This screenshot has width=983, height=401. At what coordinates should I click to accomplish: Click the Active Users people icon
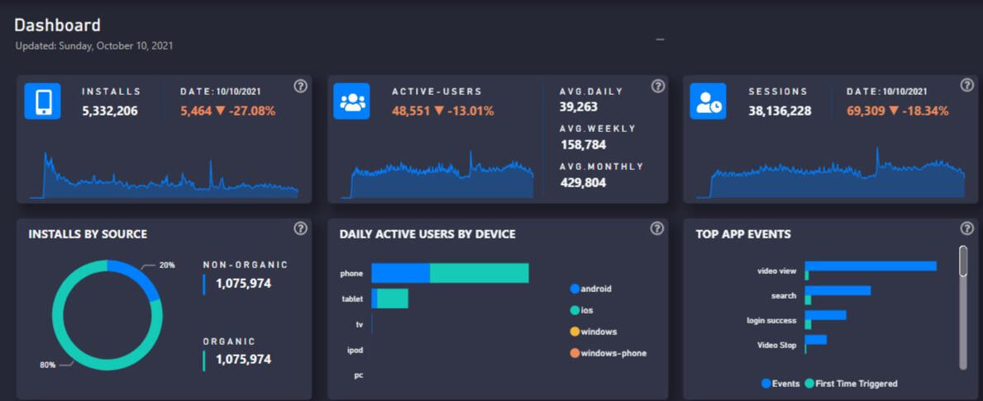click(351, 101)
